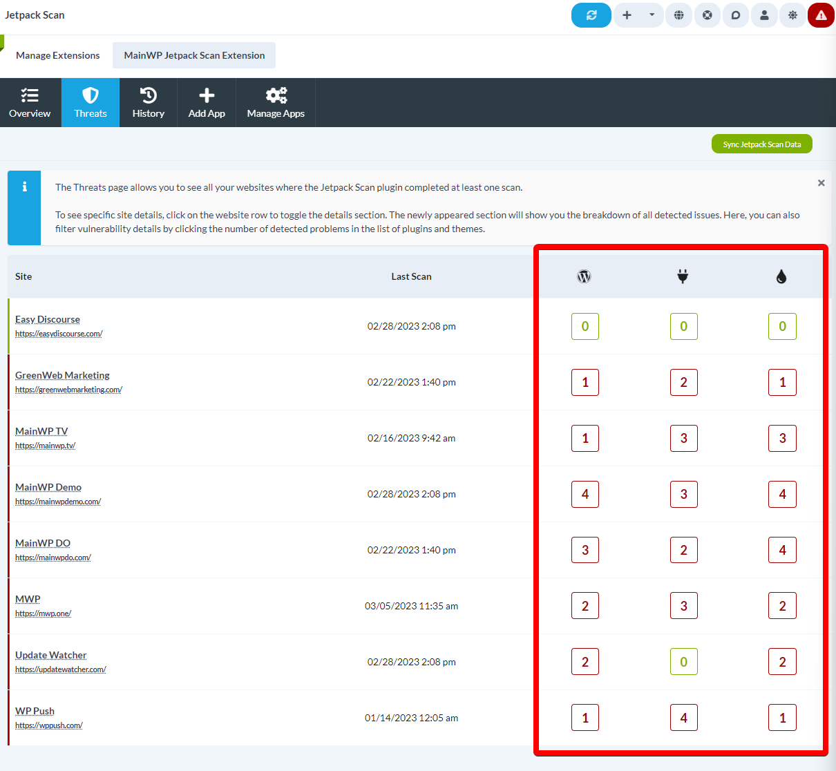
Task: Dismiss the Threats page info notice
Action: tap(821, 182)
